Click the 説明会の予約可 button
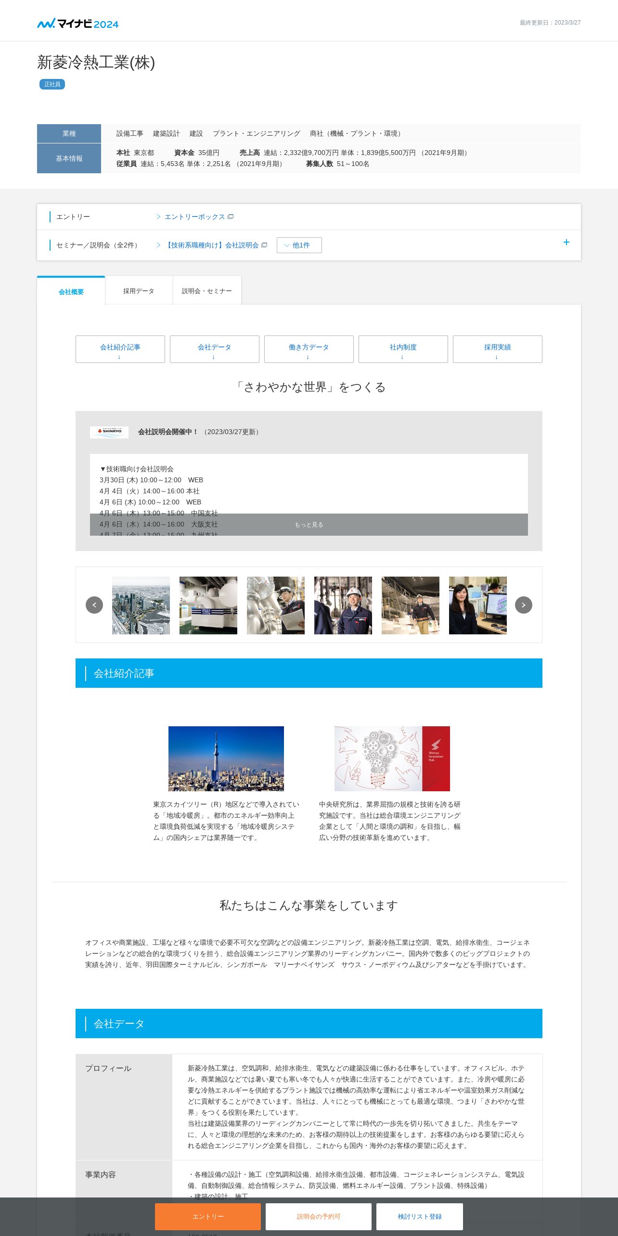Viewport: 618px width, 1236px height. [319, 1217]
